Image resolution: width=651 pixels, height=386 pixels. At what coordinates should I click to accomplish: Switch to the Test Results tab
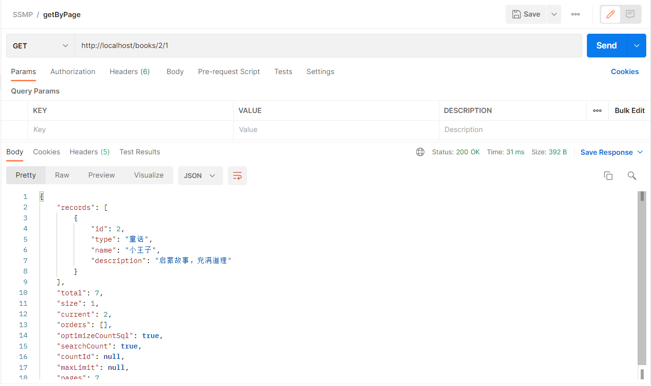[140, 152]
